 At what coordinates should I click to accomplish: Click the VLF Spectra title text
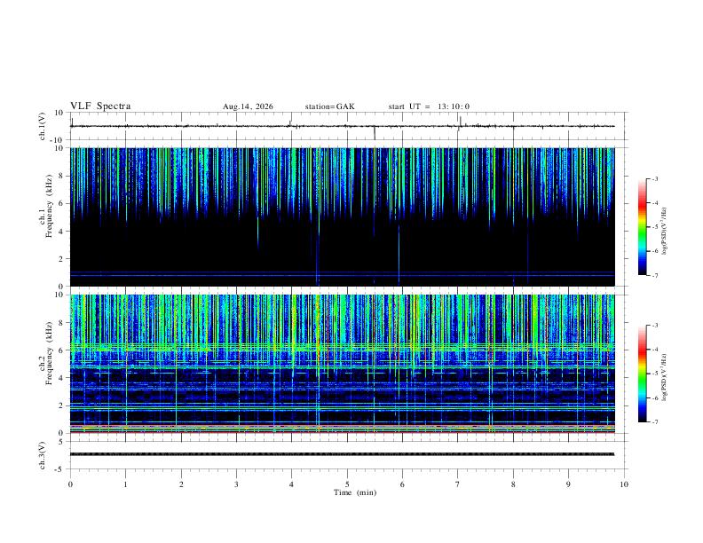pyautogui.click(x=100, y=106)
